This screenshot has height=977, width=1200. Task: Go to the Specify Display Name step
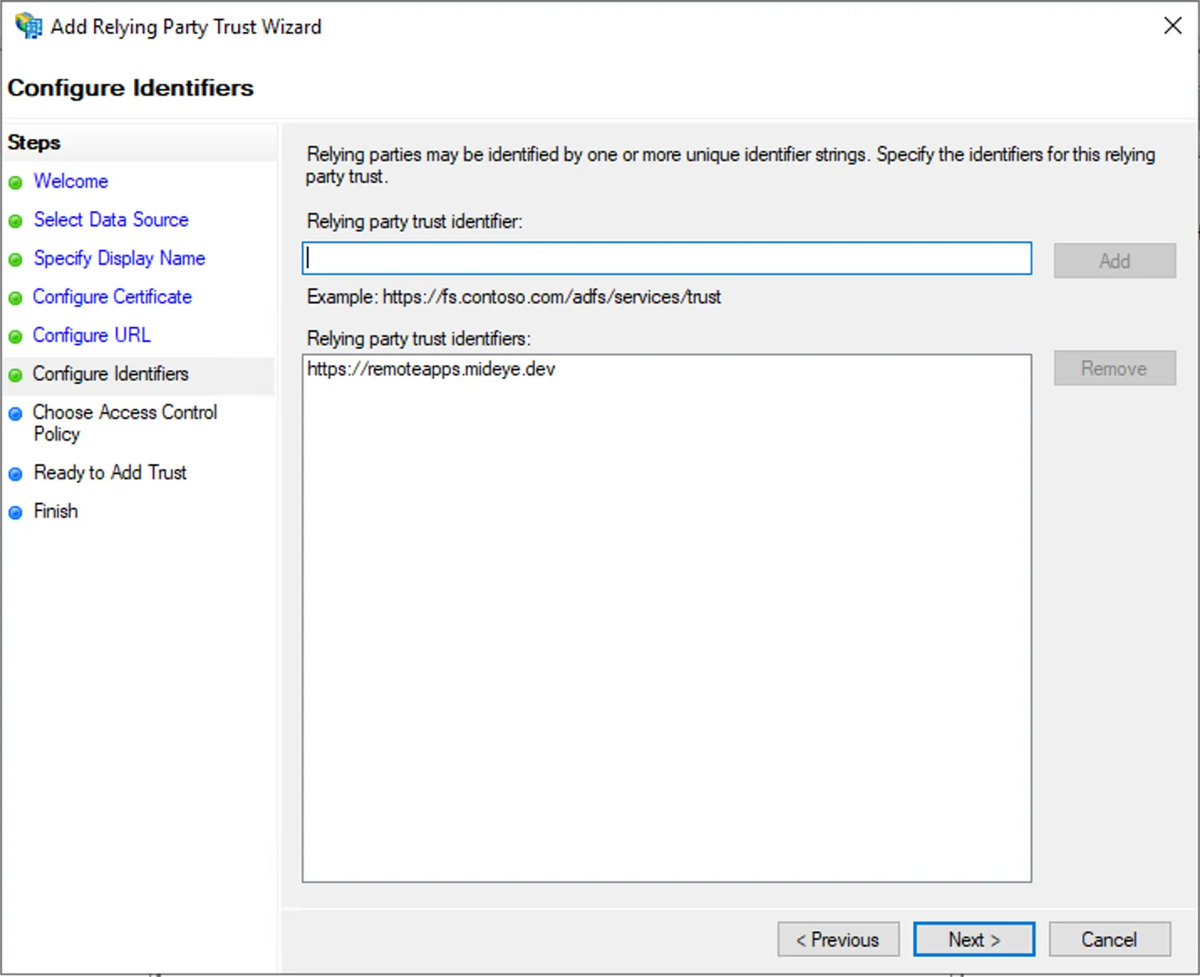(x=118, y=259)
